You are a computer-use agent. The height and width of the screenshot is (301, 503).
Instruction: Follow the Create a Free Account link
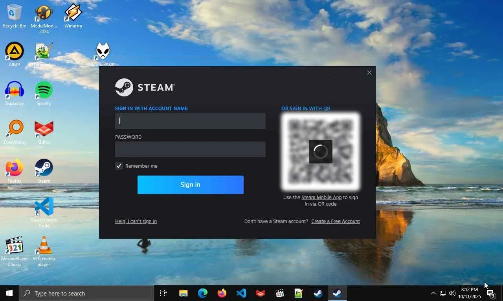(336, 221)
